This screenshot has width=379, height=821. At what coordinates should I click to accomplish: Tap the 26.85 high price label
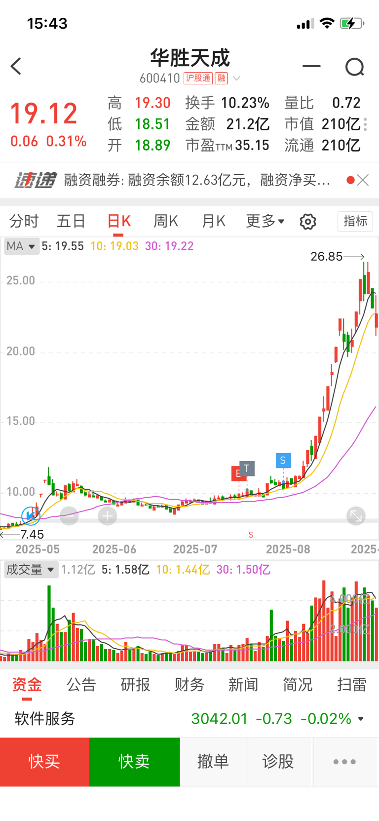[x=327, y=257]
